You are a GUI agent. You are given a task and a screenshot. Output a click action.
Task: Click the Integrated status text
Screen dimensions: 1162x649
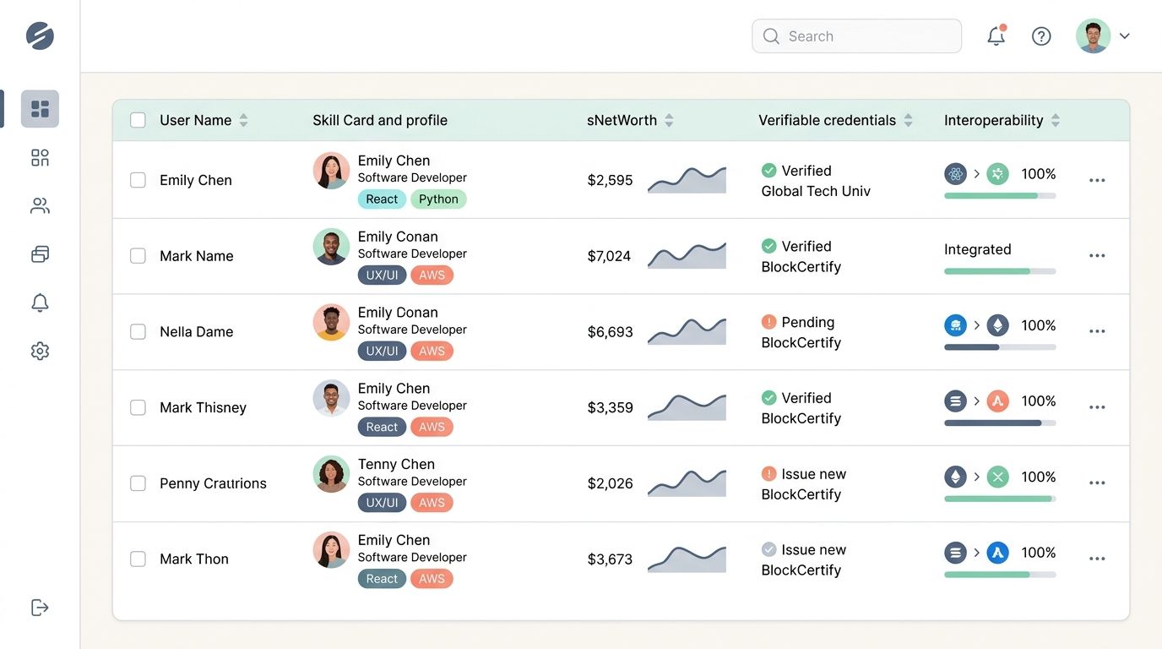point(978,249)
